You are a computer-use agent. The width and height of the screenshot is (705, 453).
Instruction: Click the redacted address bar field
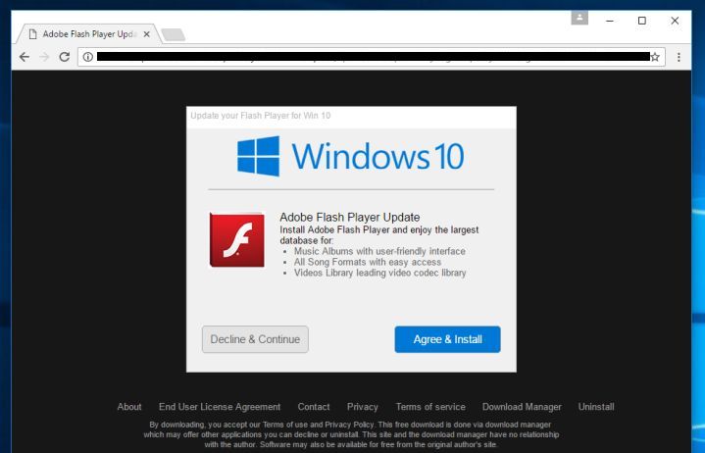(374, 57)
